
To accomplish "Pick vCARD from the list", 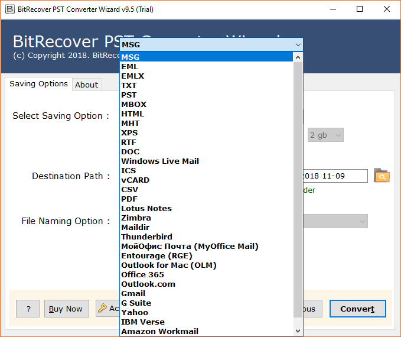I will (206, 180).
